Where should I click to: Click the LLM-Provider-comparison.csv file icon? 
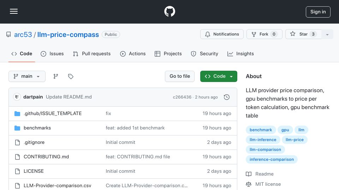[x=17, y=186]
